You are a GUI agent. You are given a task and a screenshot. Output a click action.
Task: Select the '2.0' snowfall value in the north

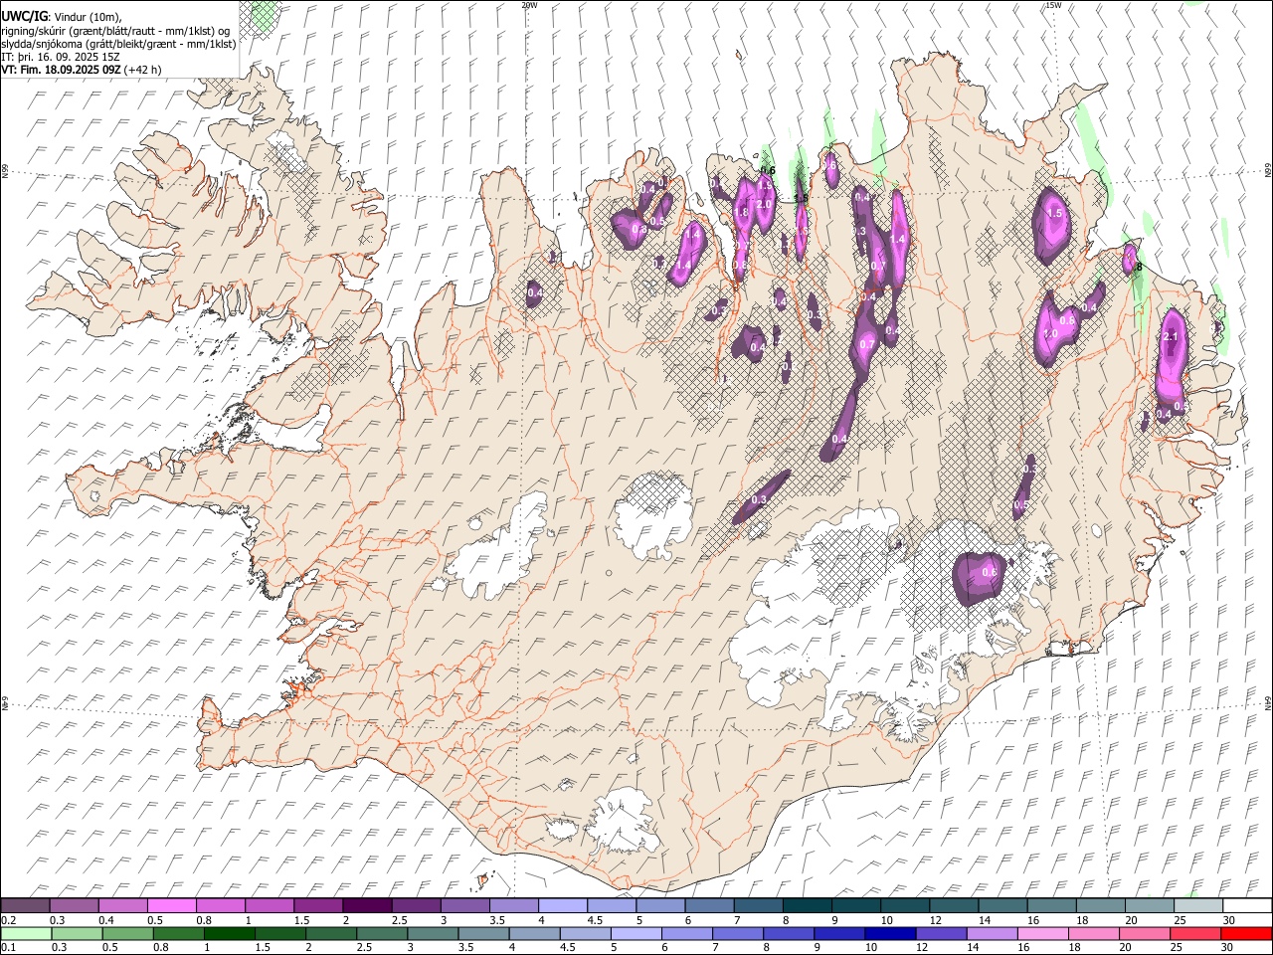[x=764, y=204]
